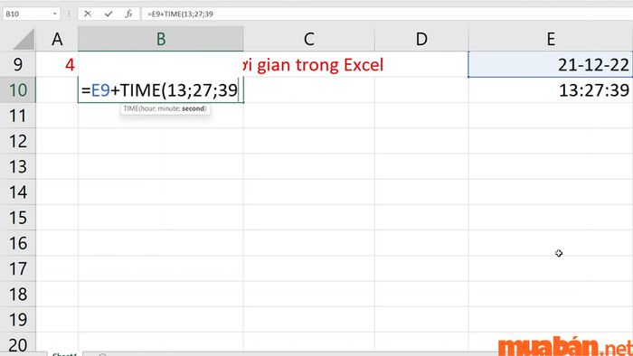Select row 19 header
This screenshot has height=356, width=633.
(18, 320)
